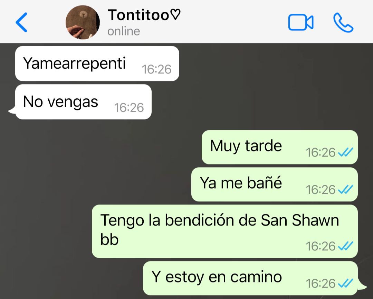Tap the read checkmarks on 'Muy tarde'
The width and height of the screenshot is (373, 299).
(x=346, y=152)
